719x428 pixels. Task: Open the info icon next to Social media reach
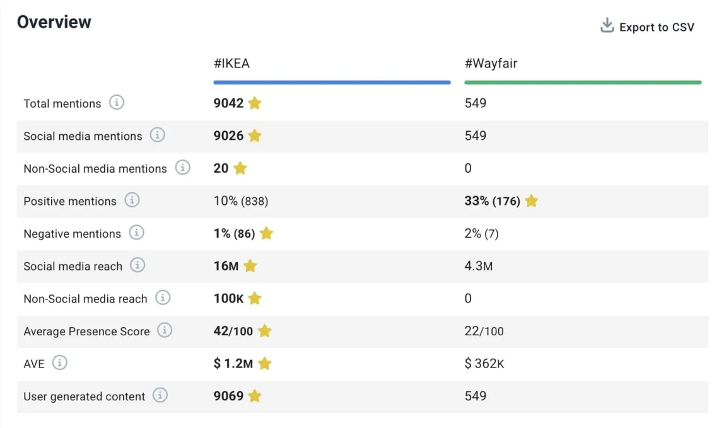(137, 265)
